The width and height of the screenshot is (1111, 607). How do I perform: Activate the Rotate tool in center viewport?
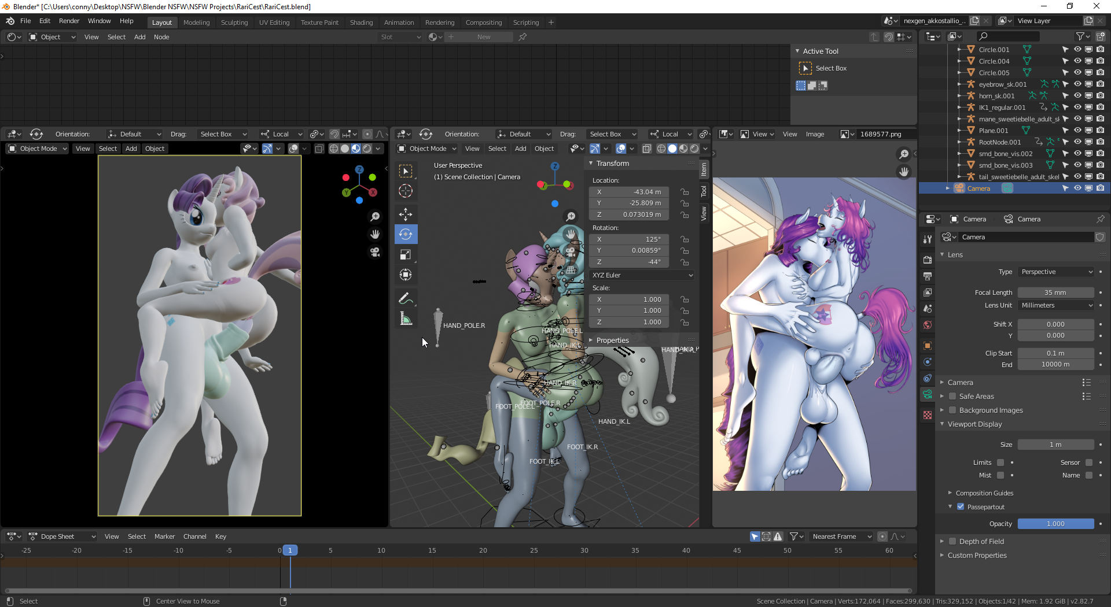[x=406, y=234]
